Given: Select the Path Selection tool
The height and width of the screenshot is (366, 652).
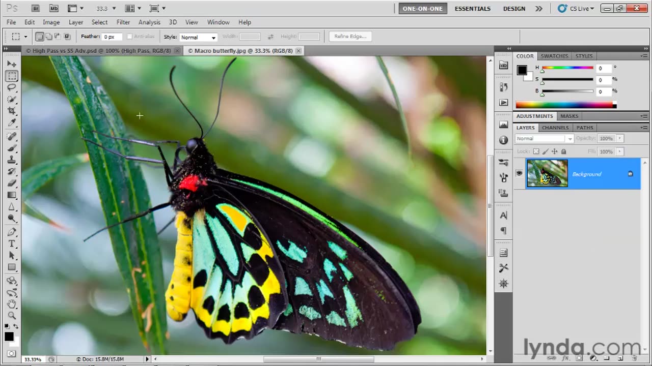Looking at the screenshot, I should tap(12, 256).
